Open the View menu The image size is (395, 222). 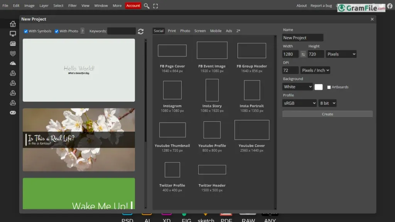(85, 5)
